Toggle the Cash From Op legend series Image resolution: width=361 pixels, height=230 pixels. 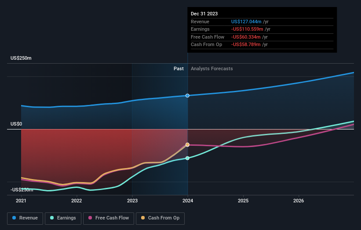pyautogui.click(x=160, y=218)
